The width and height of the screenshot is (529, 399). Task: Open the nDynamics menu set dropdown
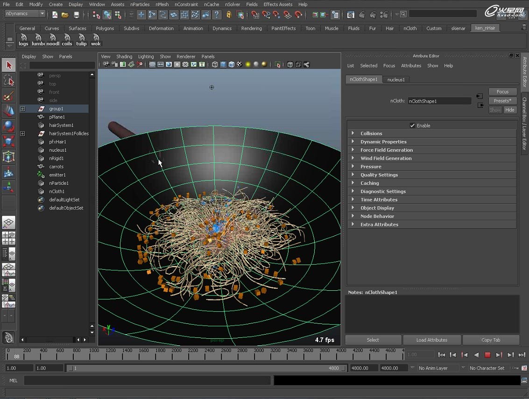click(x=25, y=14)
